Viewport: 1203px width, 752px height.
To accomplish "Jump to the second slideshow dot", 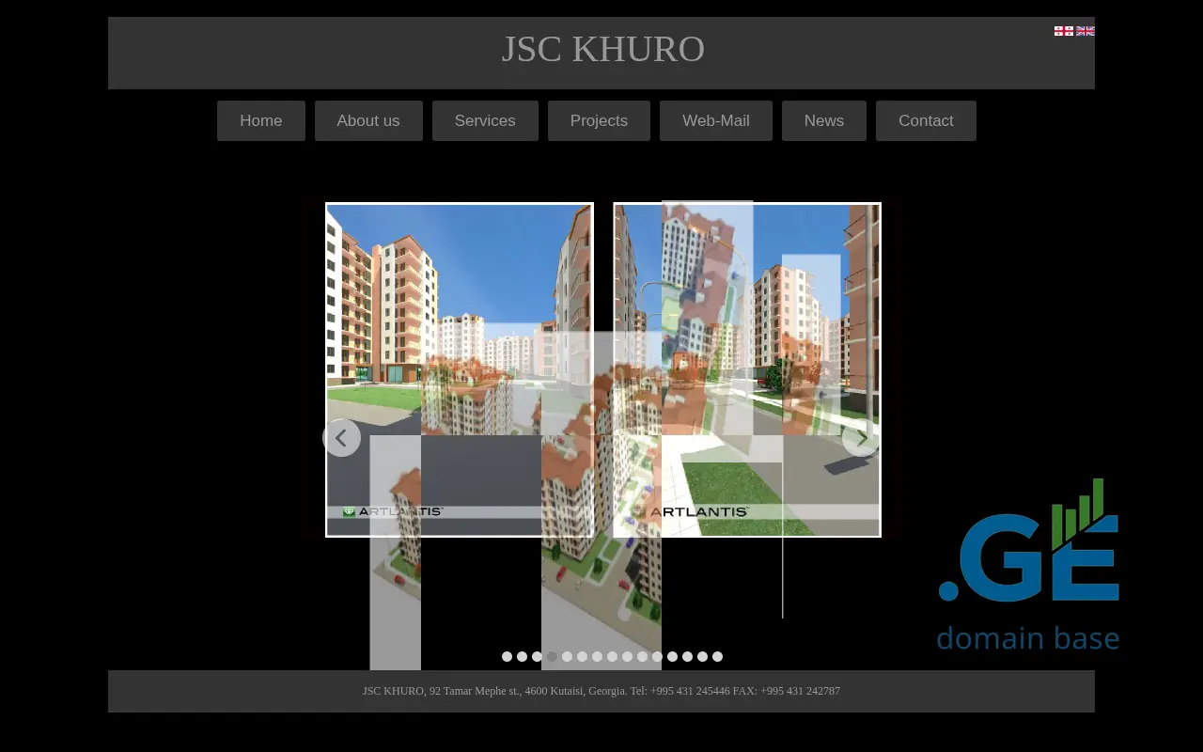I will click(x=523, y=657).
